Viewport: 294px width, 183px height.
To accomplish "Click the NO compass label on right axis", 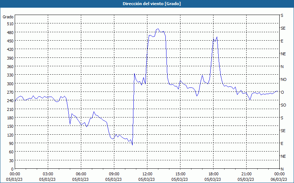I will point(283,79).
